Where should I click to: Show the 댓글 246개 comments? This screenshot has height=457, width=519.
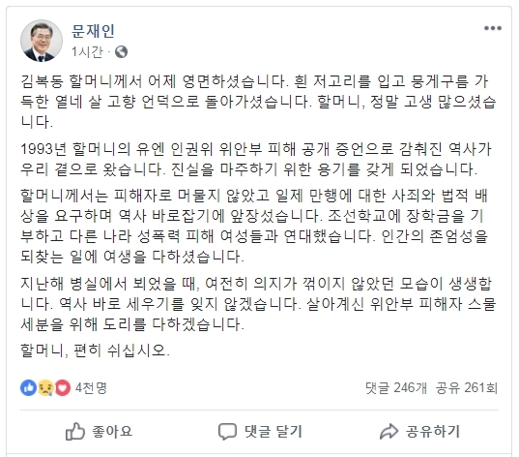coord(396,387)
